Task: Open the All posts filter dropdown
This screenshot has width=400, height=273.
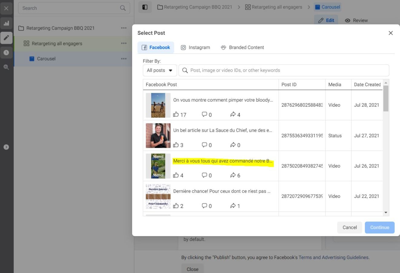Action: pyautogui.click(x=160, y=70)
